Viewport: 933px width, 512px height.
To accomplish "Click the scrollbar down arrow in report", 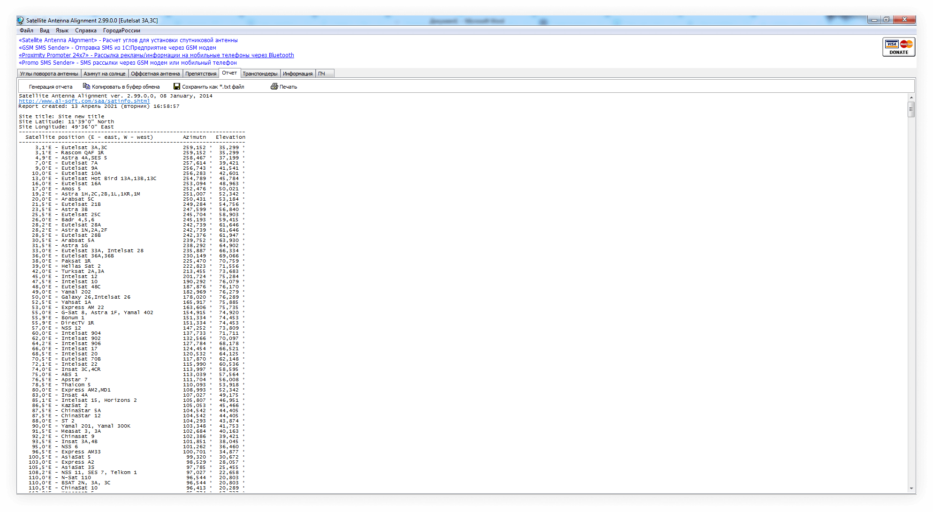I will 911,489.
